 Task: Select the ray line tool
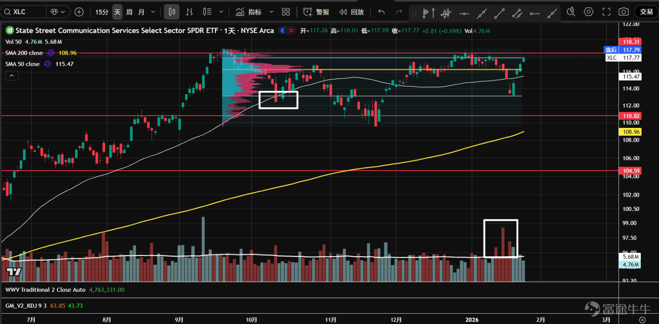pos(552,14)
